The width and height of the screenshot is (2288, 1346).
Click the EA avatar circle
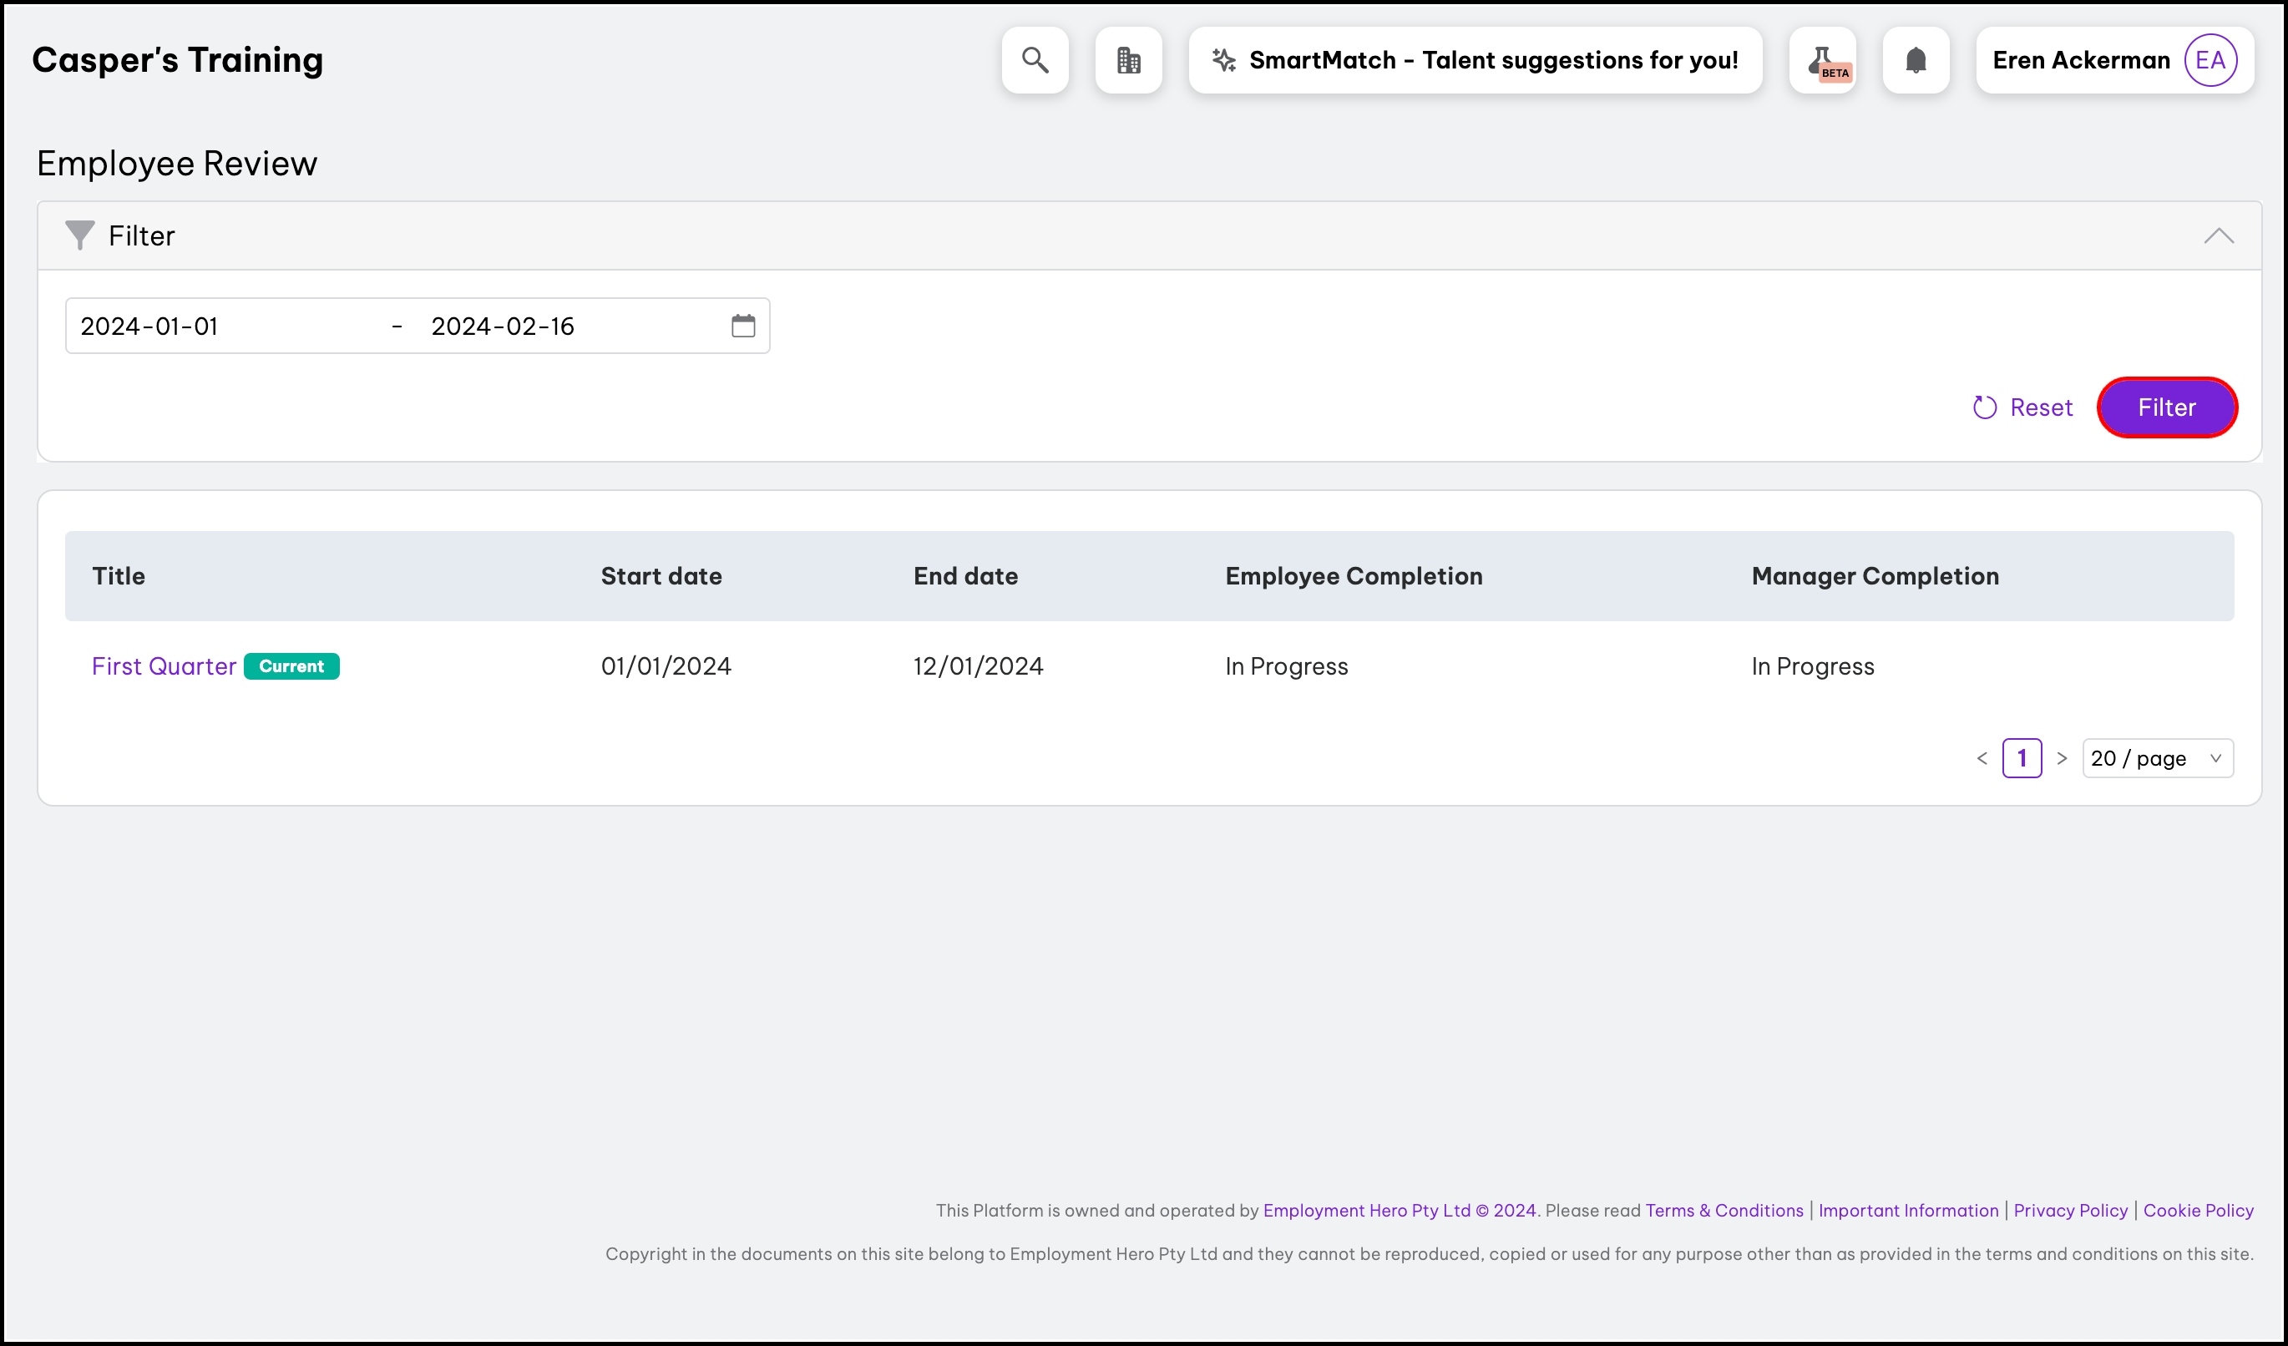[x=2209, y=60]
